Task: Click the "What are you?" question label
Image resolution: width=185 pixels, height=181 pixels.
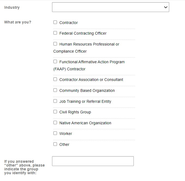Action: click(18, 22)
